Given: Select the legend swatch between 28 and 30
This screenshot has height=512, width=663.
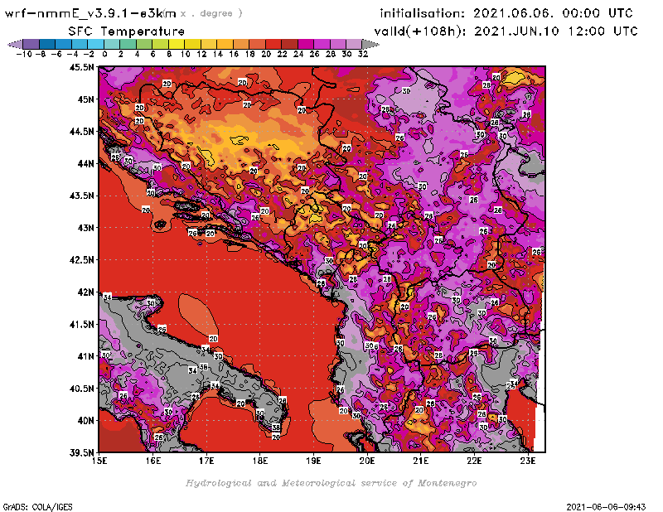Looking at the screenshot, I should pyautogui.click(x=338, y=44).
